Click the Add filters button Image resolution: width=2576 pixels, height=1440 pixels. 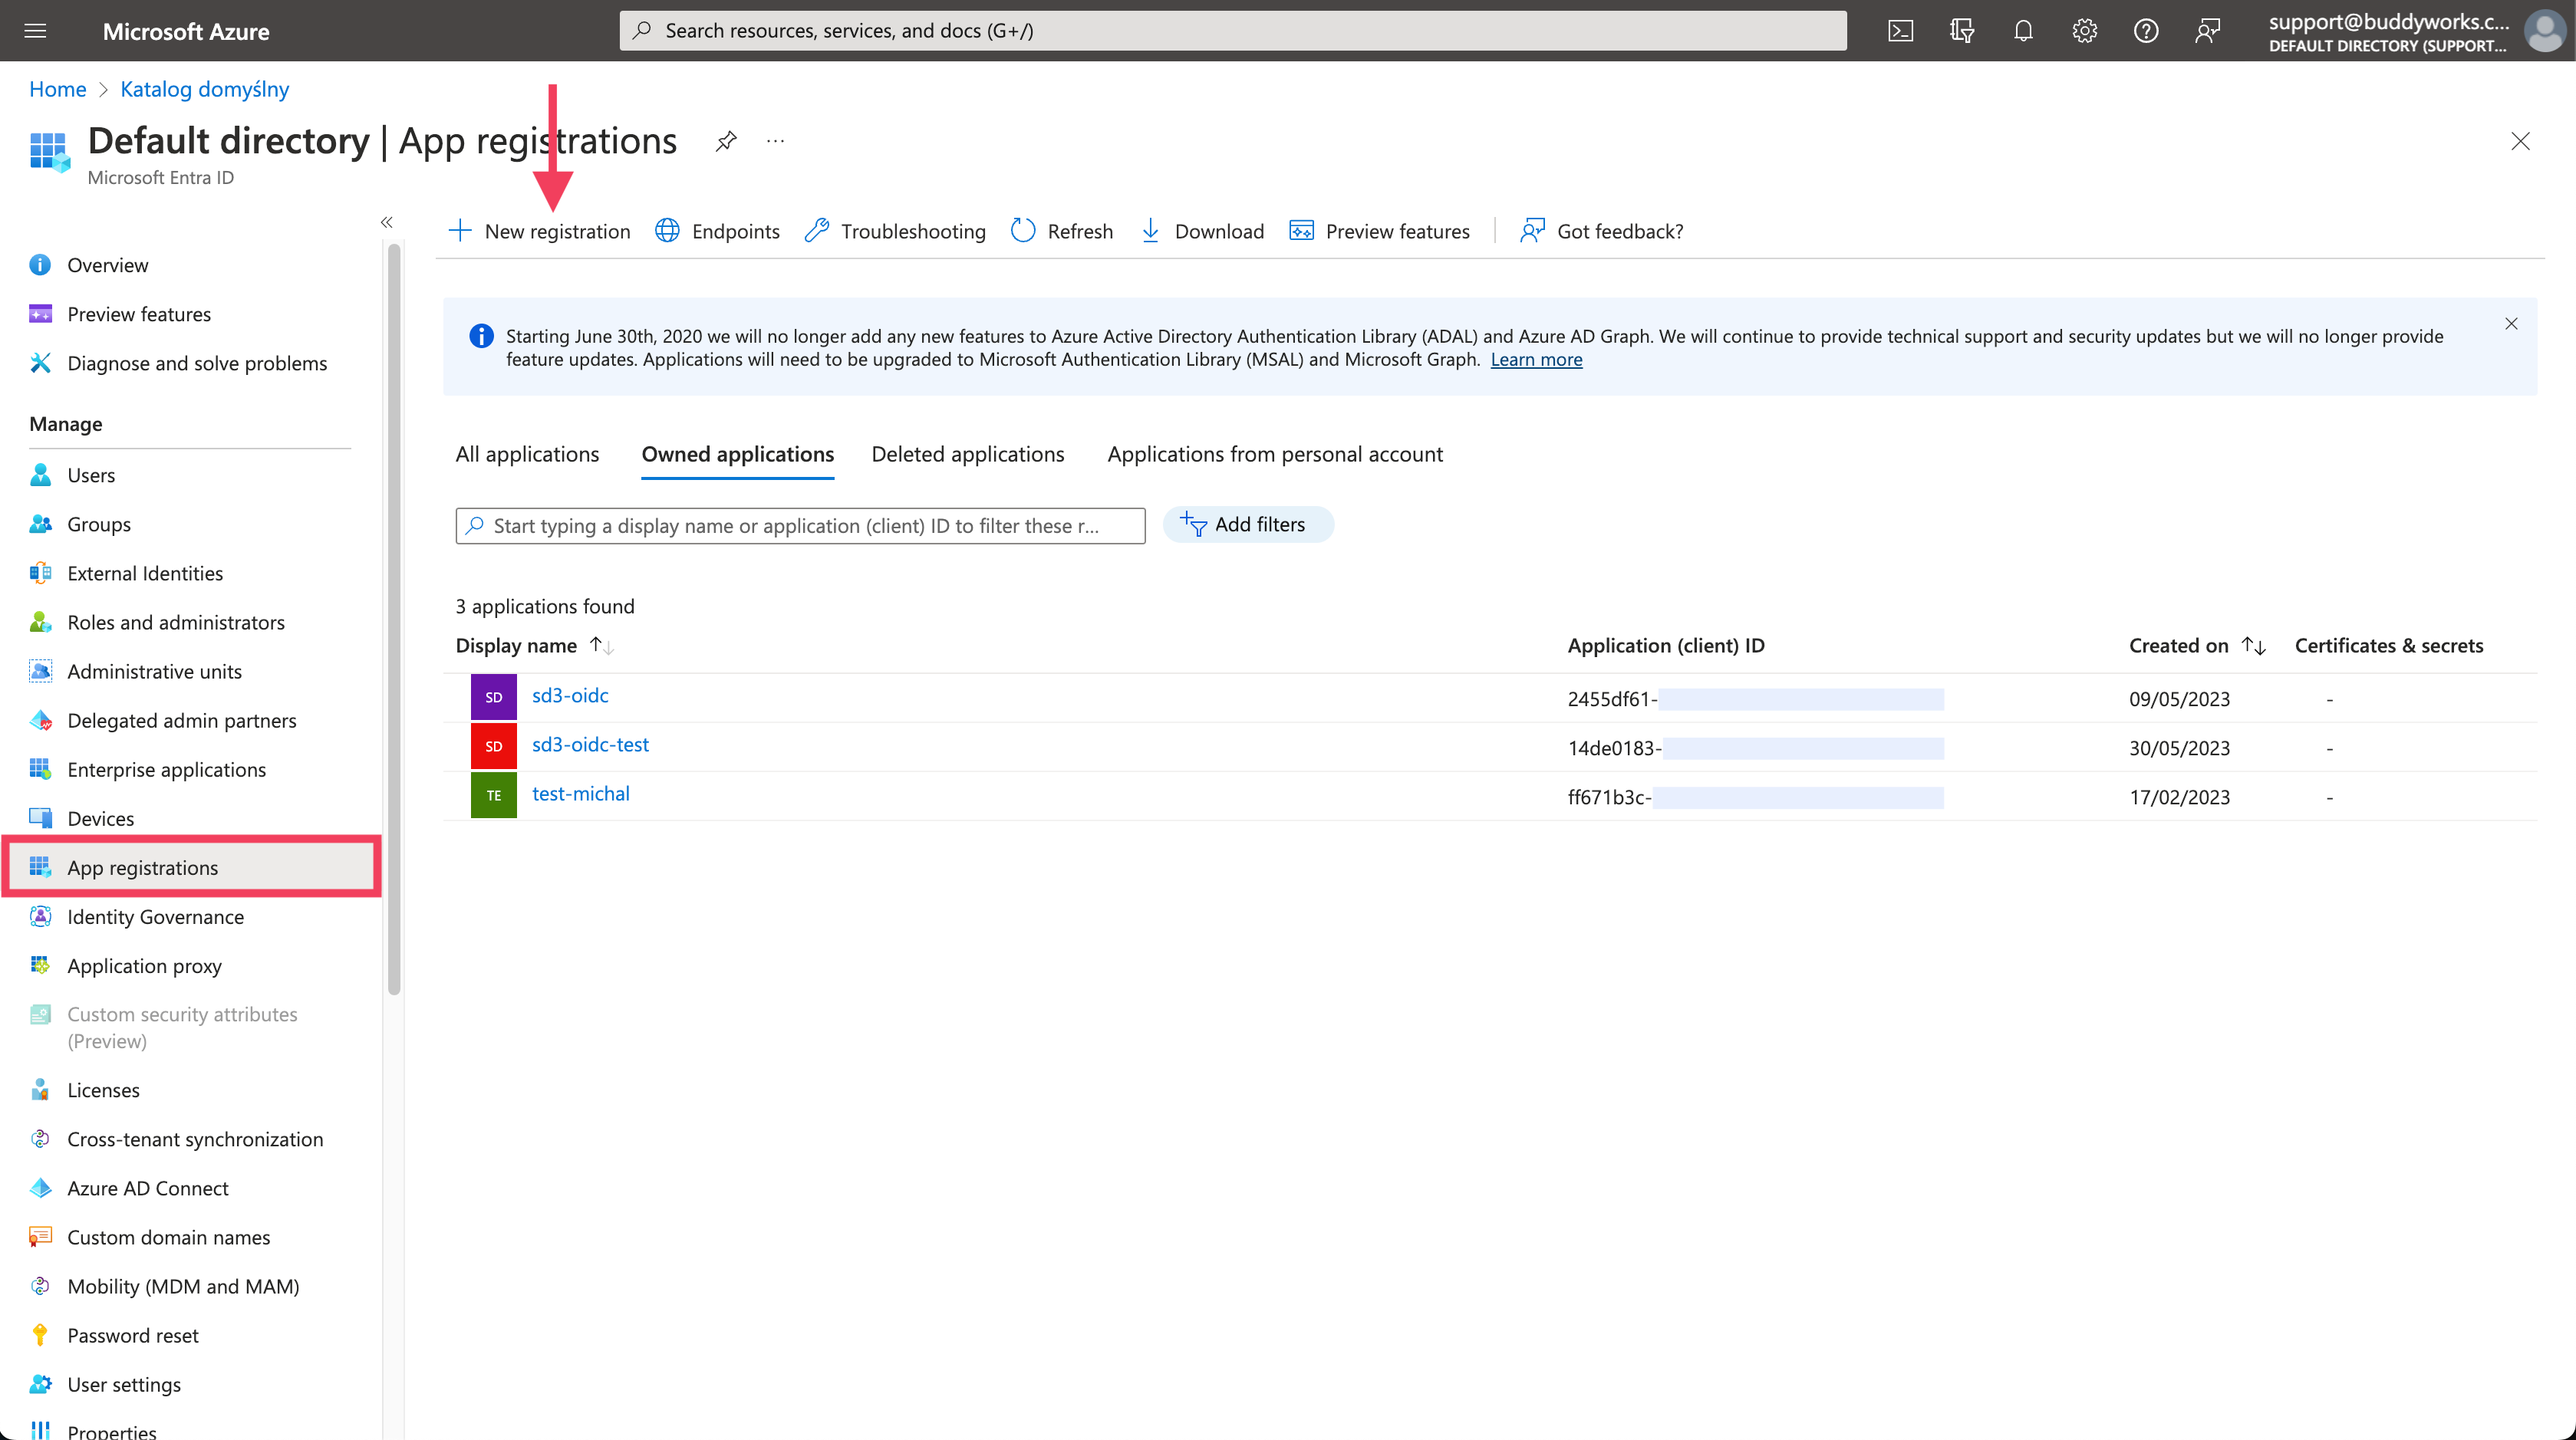1248,524
